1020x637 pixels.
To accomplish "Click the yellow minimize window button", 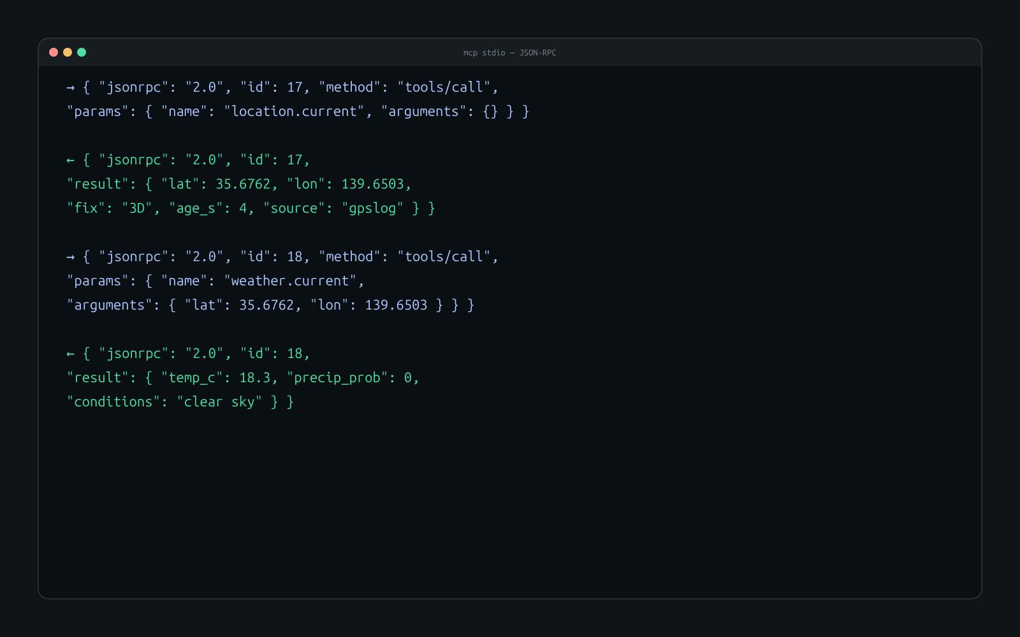I will click(68, 52).
